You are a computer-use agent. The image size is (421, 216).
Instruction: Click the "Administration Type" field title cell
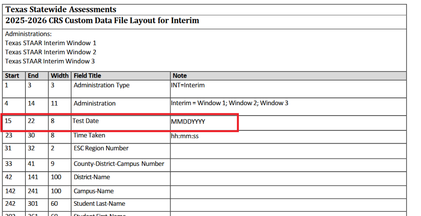click(x=101, y=85)
